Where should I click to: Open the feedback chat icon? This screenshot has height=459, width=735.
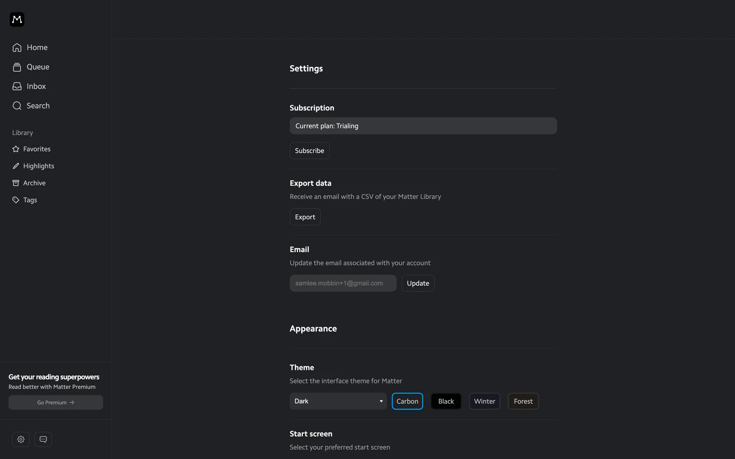click(x=43, y=439)
